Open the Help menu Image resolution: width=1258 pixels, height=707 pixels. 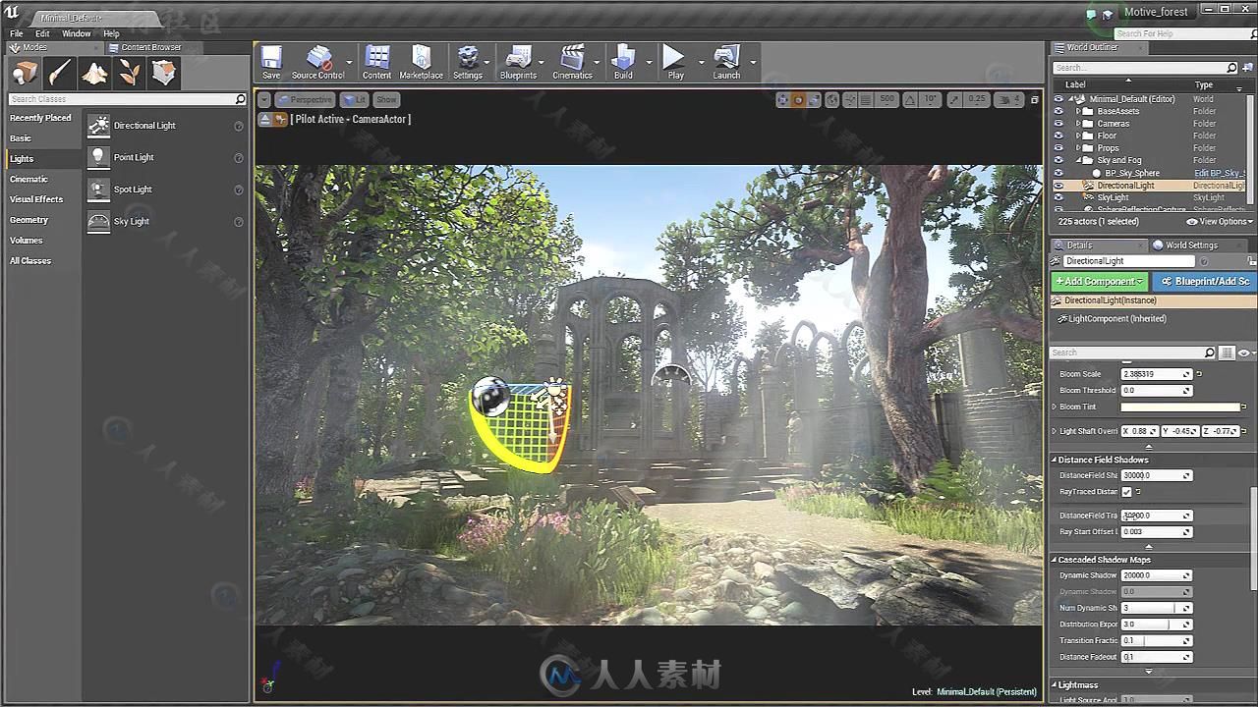(x=111, y=33)
